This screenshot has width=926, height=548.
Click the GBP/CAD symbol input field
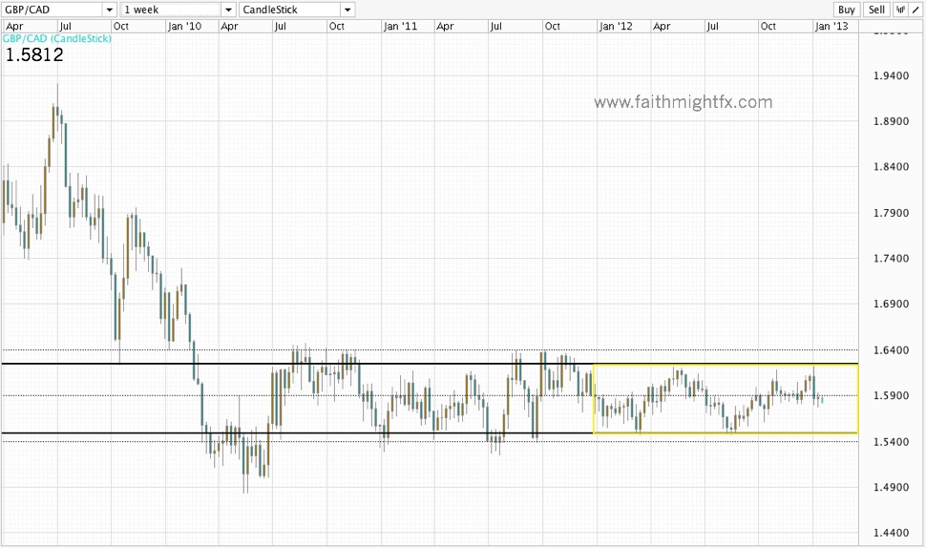[x=52, y=10]
